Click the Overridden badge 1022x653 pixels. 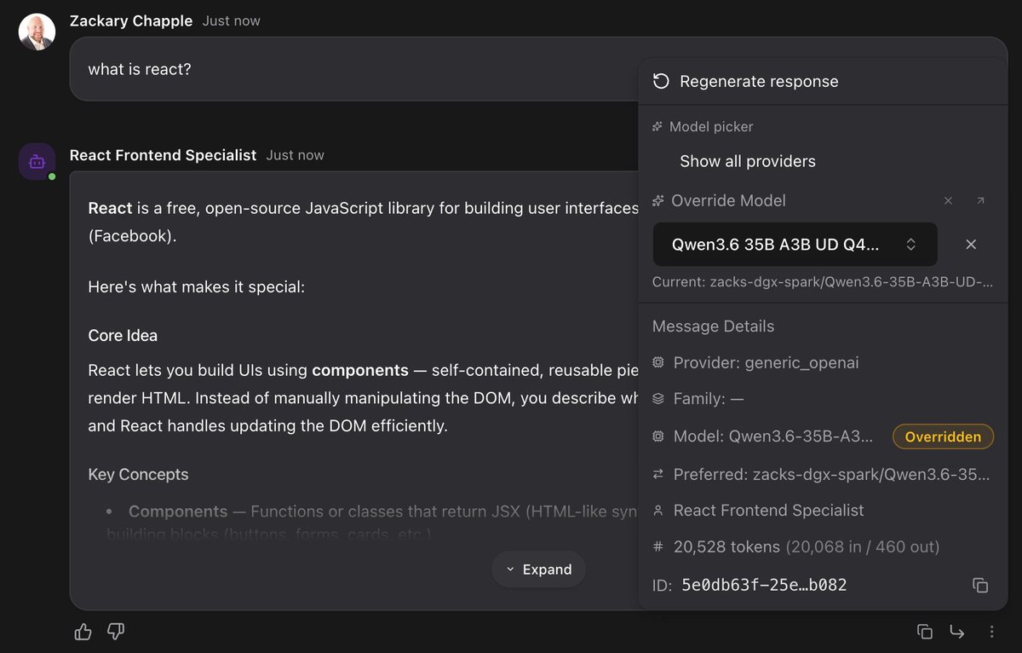pyautogui.click(x=943, y=436)
